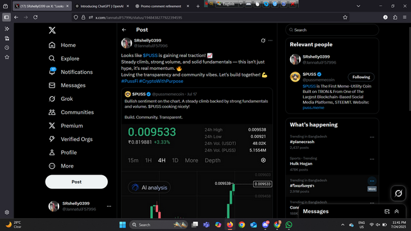Open the Hulk Hogan trend
This screenshot has height=231, width=411.
pyautogui.click(x=301, y=164)
